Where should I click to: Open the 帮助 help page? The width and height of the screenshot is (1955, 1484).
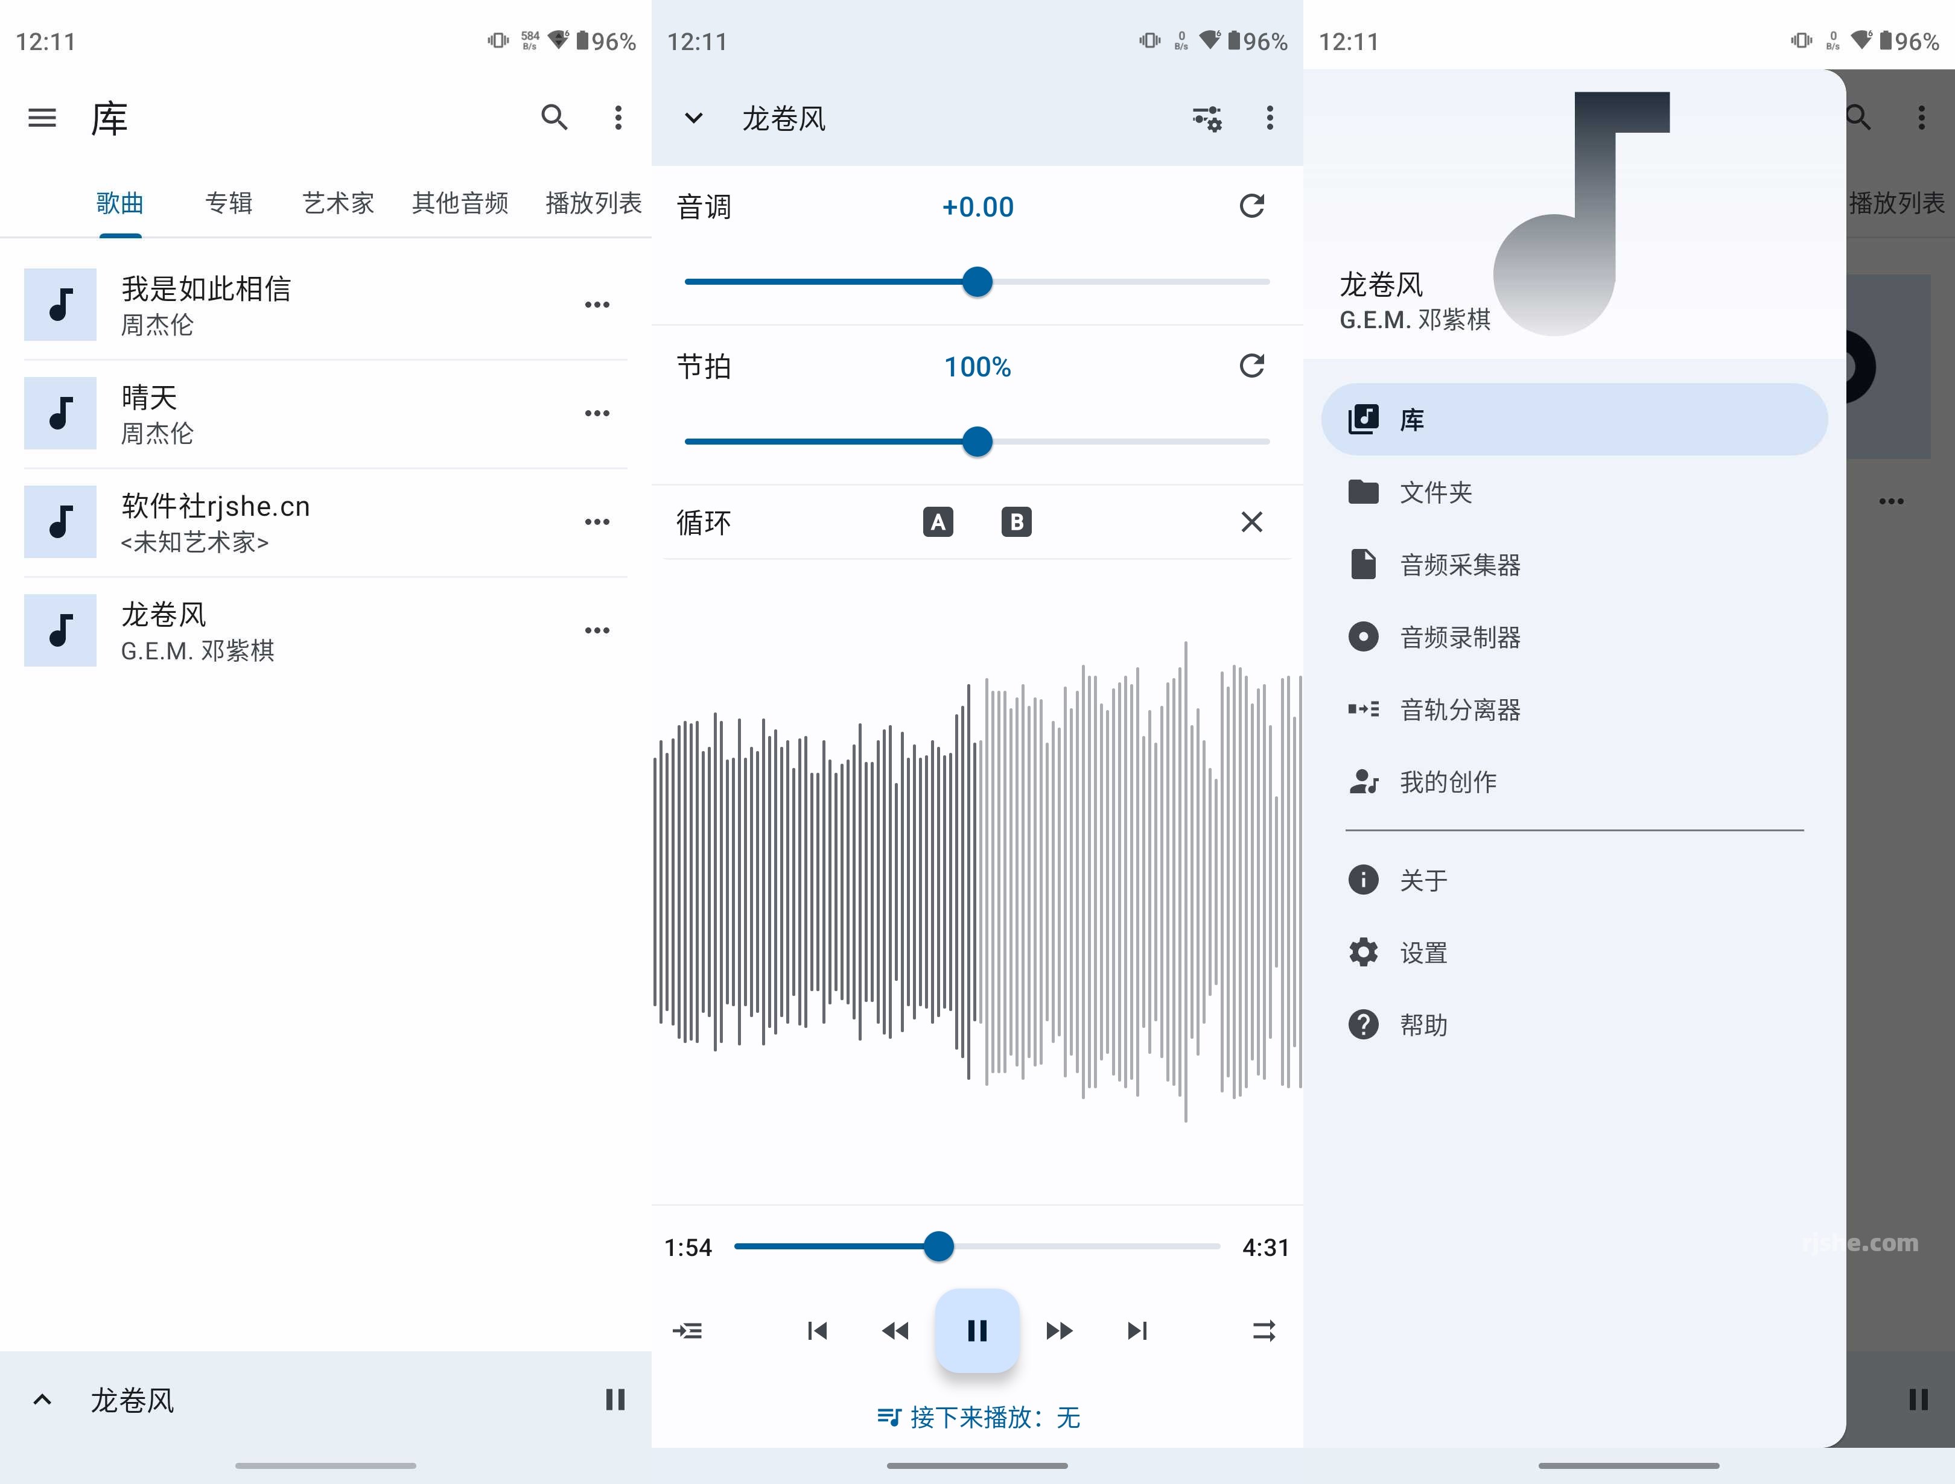point(1424,1024)
